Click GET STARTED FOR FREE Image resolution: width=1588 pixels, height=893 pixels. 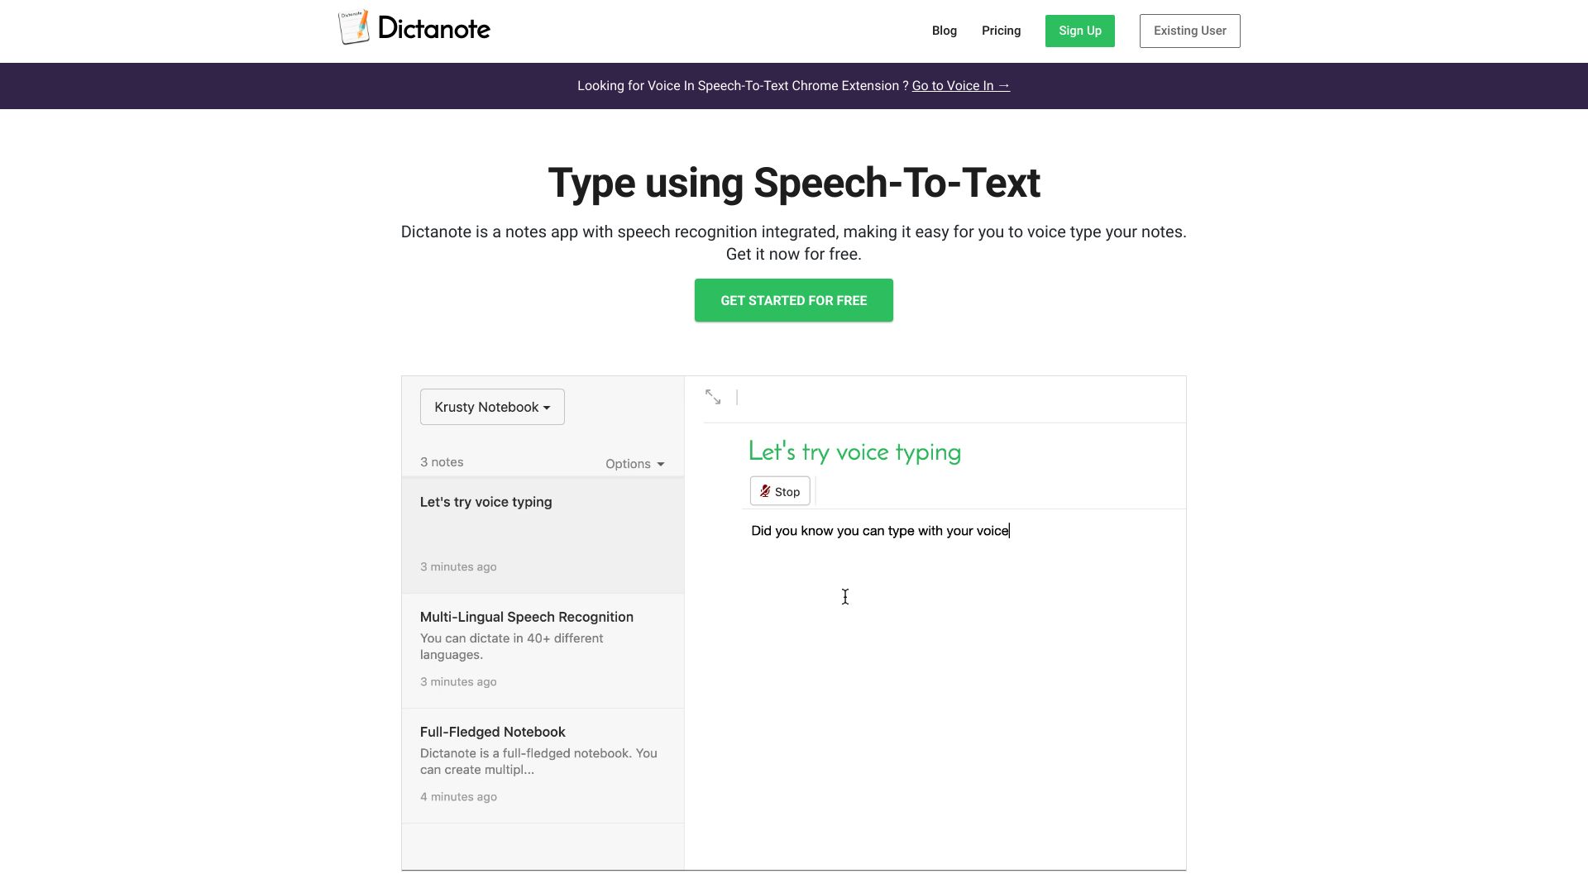click(x=793, y=300)
